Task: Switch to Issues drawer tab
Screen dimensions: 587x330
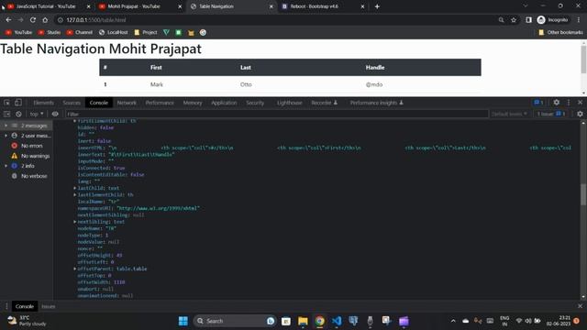Action: [x=49, y=306]
